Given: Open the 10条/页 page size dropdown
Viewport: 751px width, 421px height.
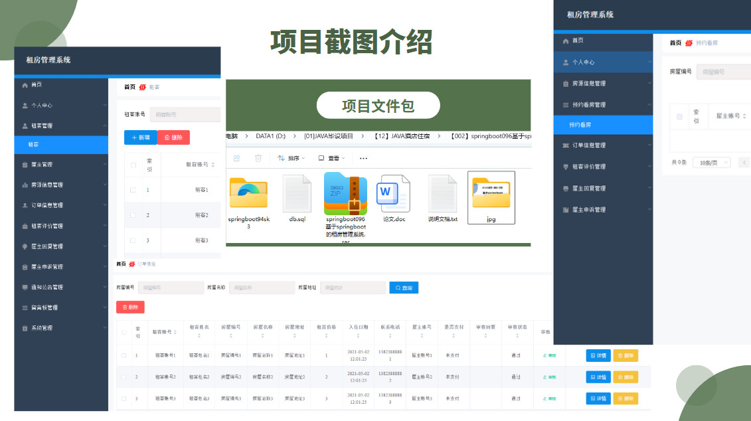Looking at the screenshot, I should tap(713, 163).
